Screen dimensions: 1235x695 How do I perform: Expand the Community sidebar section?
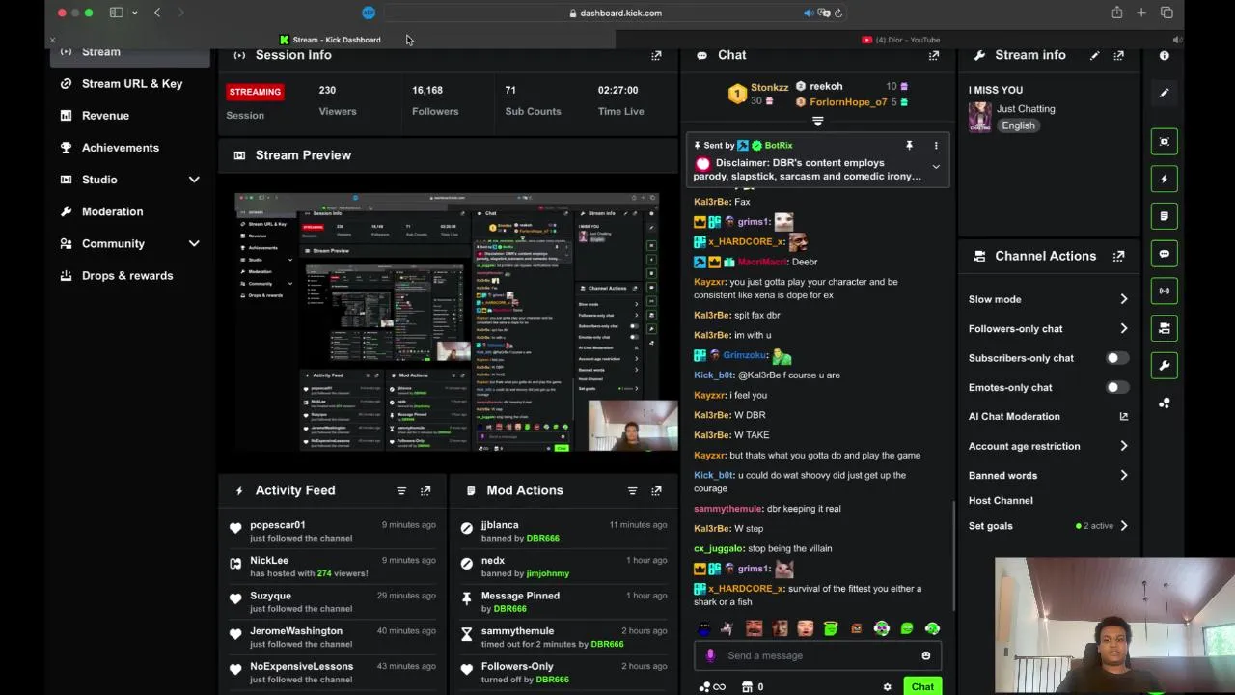194,244
